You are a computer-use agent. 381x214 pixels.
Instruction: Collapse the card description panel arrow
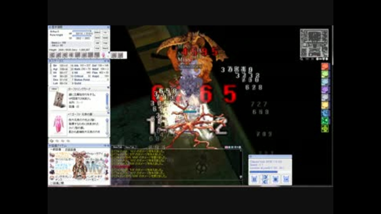pyautogui.click(x=108, y=88)
